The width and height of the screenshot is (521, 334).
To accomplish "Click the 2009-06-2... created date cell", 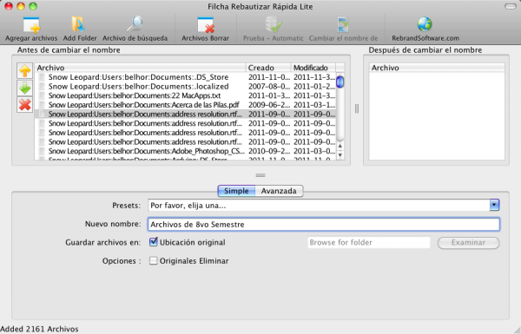I will (268, 105).
